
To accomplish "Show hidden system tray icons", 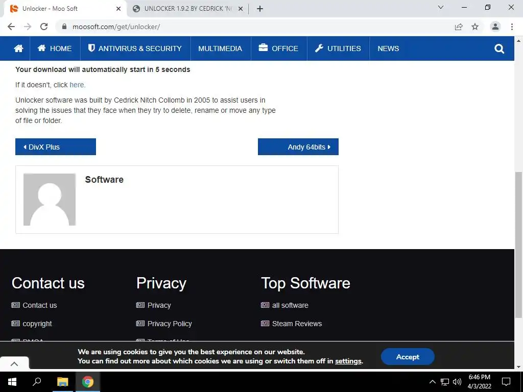I will tap(432, 382).
